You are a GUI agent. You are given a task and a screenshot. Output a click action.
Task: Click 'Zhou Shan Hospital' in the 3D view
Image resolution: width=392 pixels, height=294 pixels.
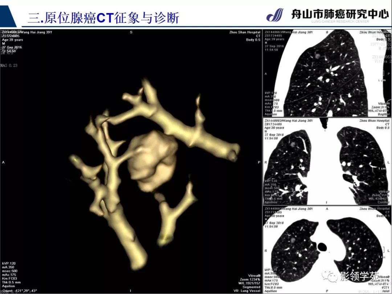click(245, 32)
